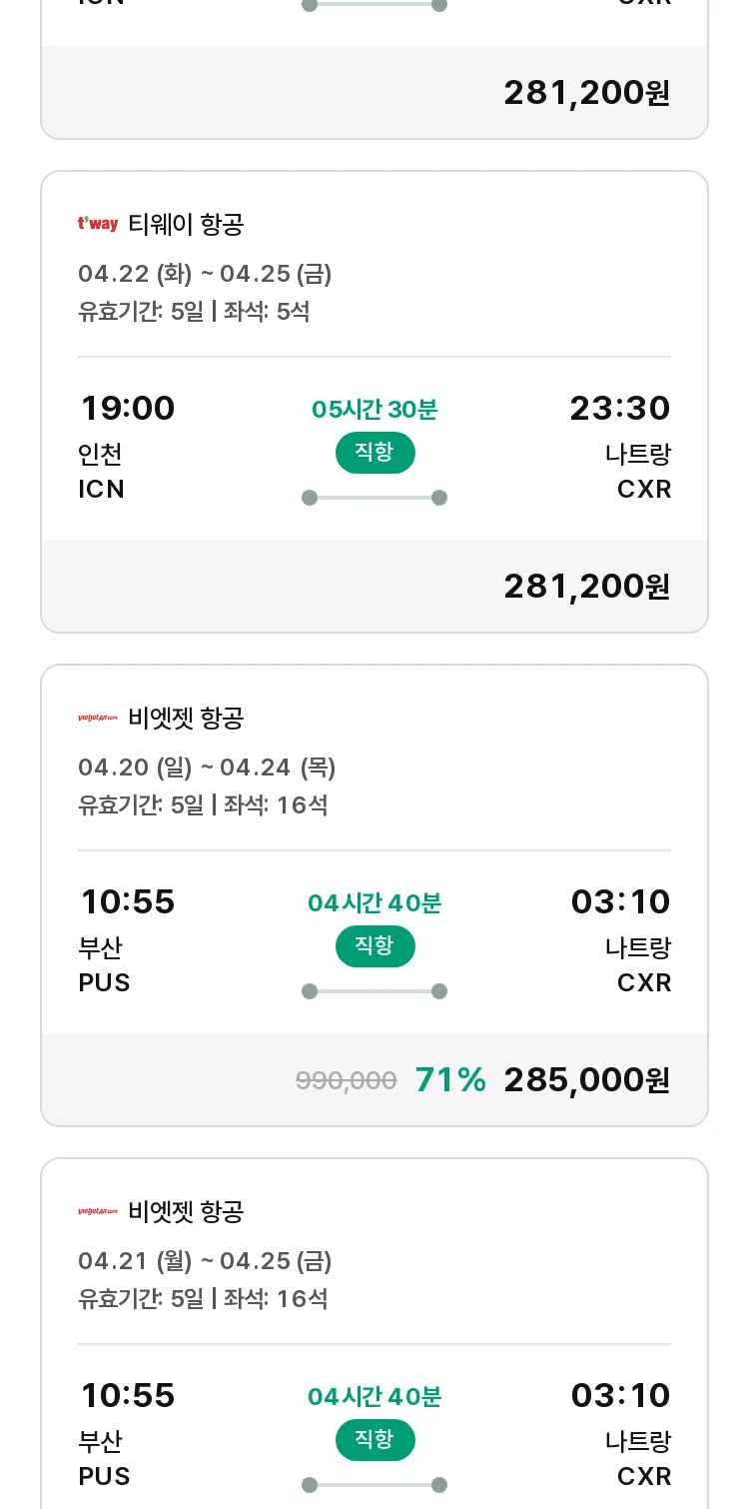Viewport: 749px width, 1509px height.
Task: Tap 04.22 (화) ~ 04.25 (금) date range
Action: (x=205, y=274)
